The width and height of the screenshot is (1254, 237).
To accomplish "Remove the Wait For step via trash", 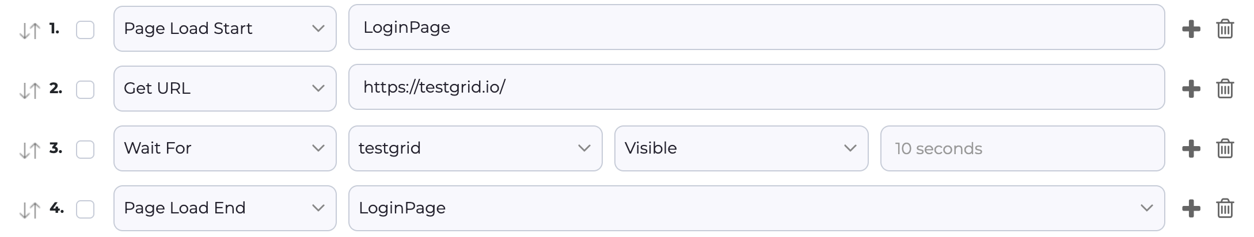I will pos(1225,148).
